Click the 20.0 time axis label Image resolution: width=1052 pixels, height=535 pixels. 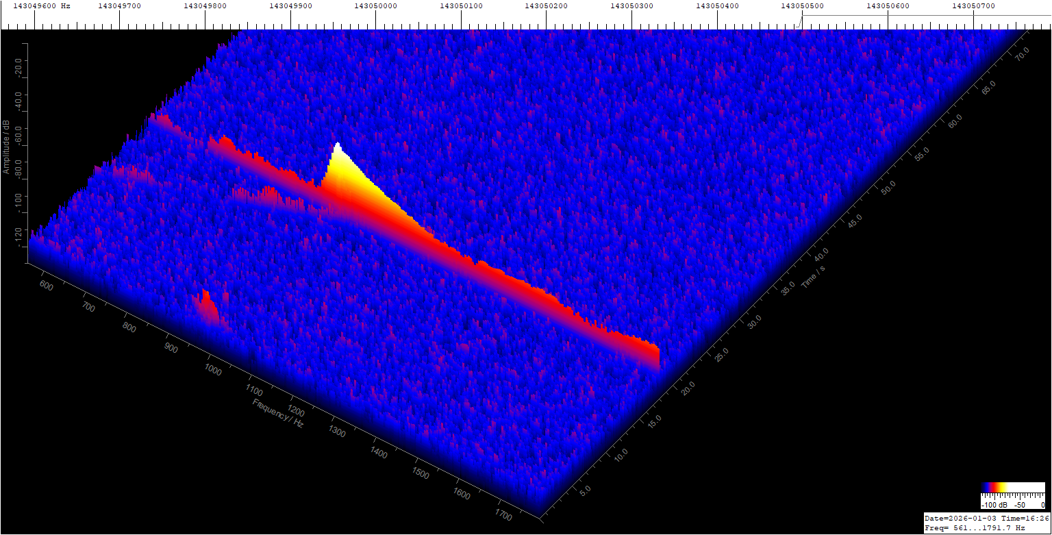click(687, 390)
